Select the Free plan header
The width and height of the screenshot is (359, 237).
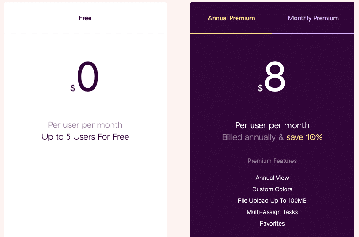click(85, 18)
